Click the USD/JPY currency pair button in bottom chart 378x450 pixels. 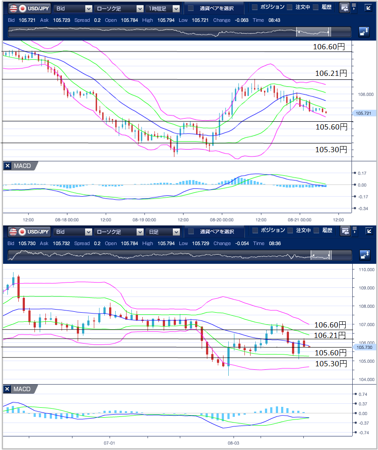[30, 232]
